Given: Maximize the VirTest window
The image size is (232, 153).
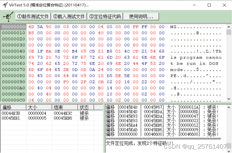Looking at the screenshot, I should [209, 5].
